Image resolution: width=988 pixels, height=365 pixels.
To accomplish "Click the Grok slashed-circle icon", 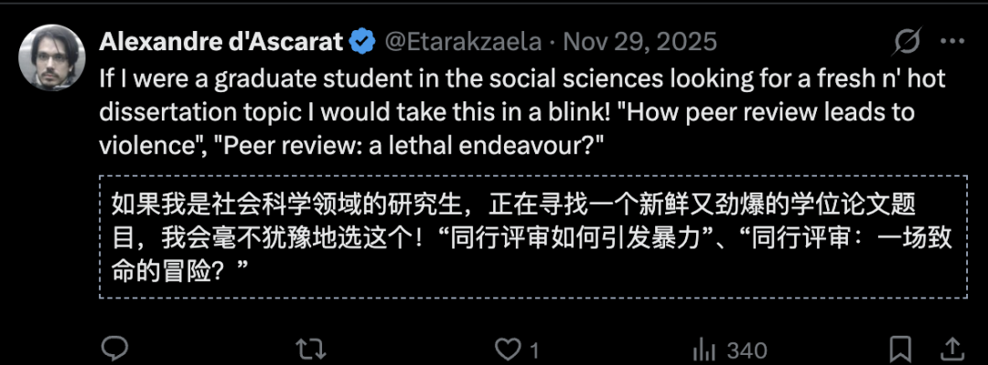I will click(x=907, y=42).
